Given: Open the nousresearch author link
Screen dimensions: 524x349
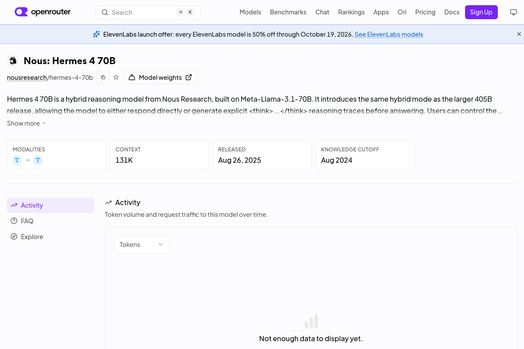Looking at the screenshot, I should click(27, 78).
